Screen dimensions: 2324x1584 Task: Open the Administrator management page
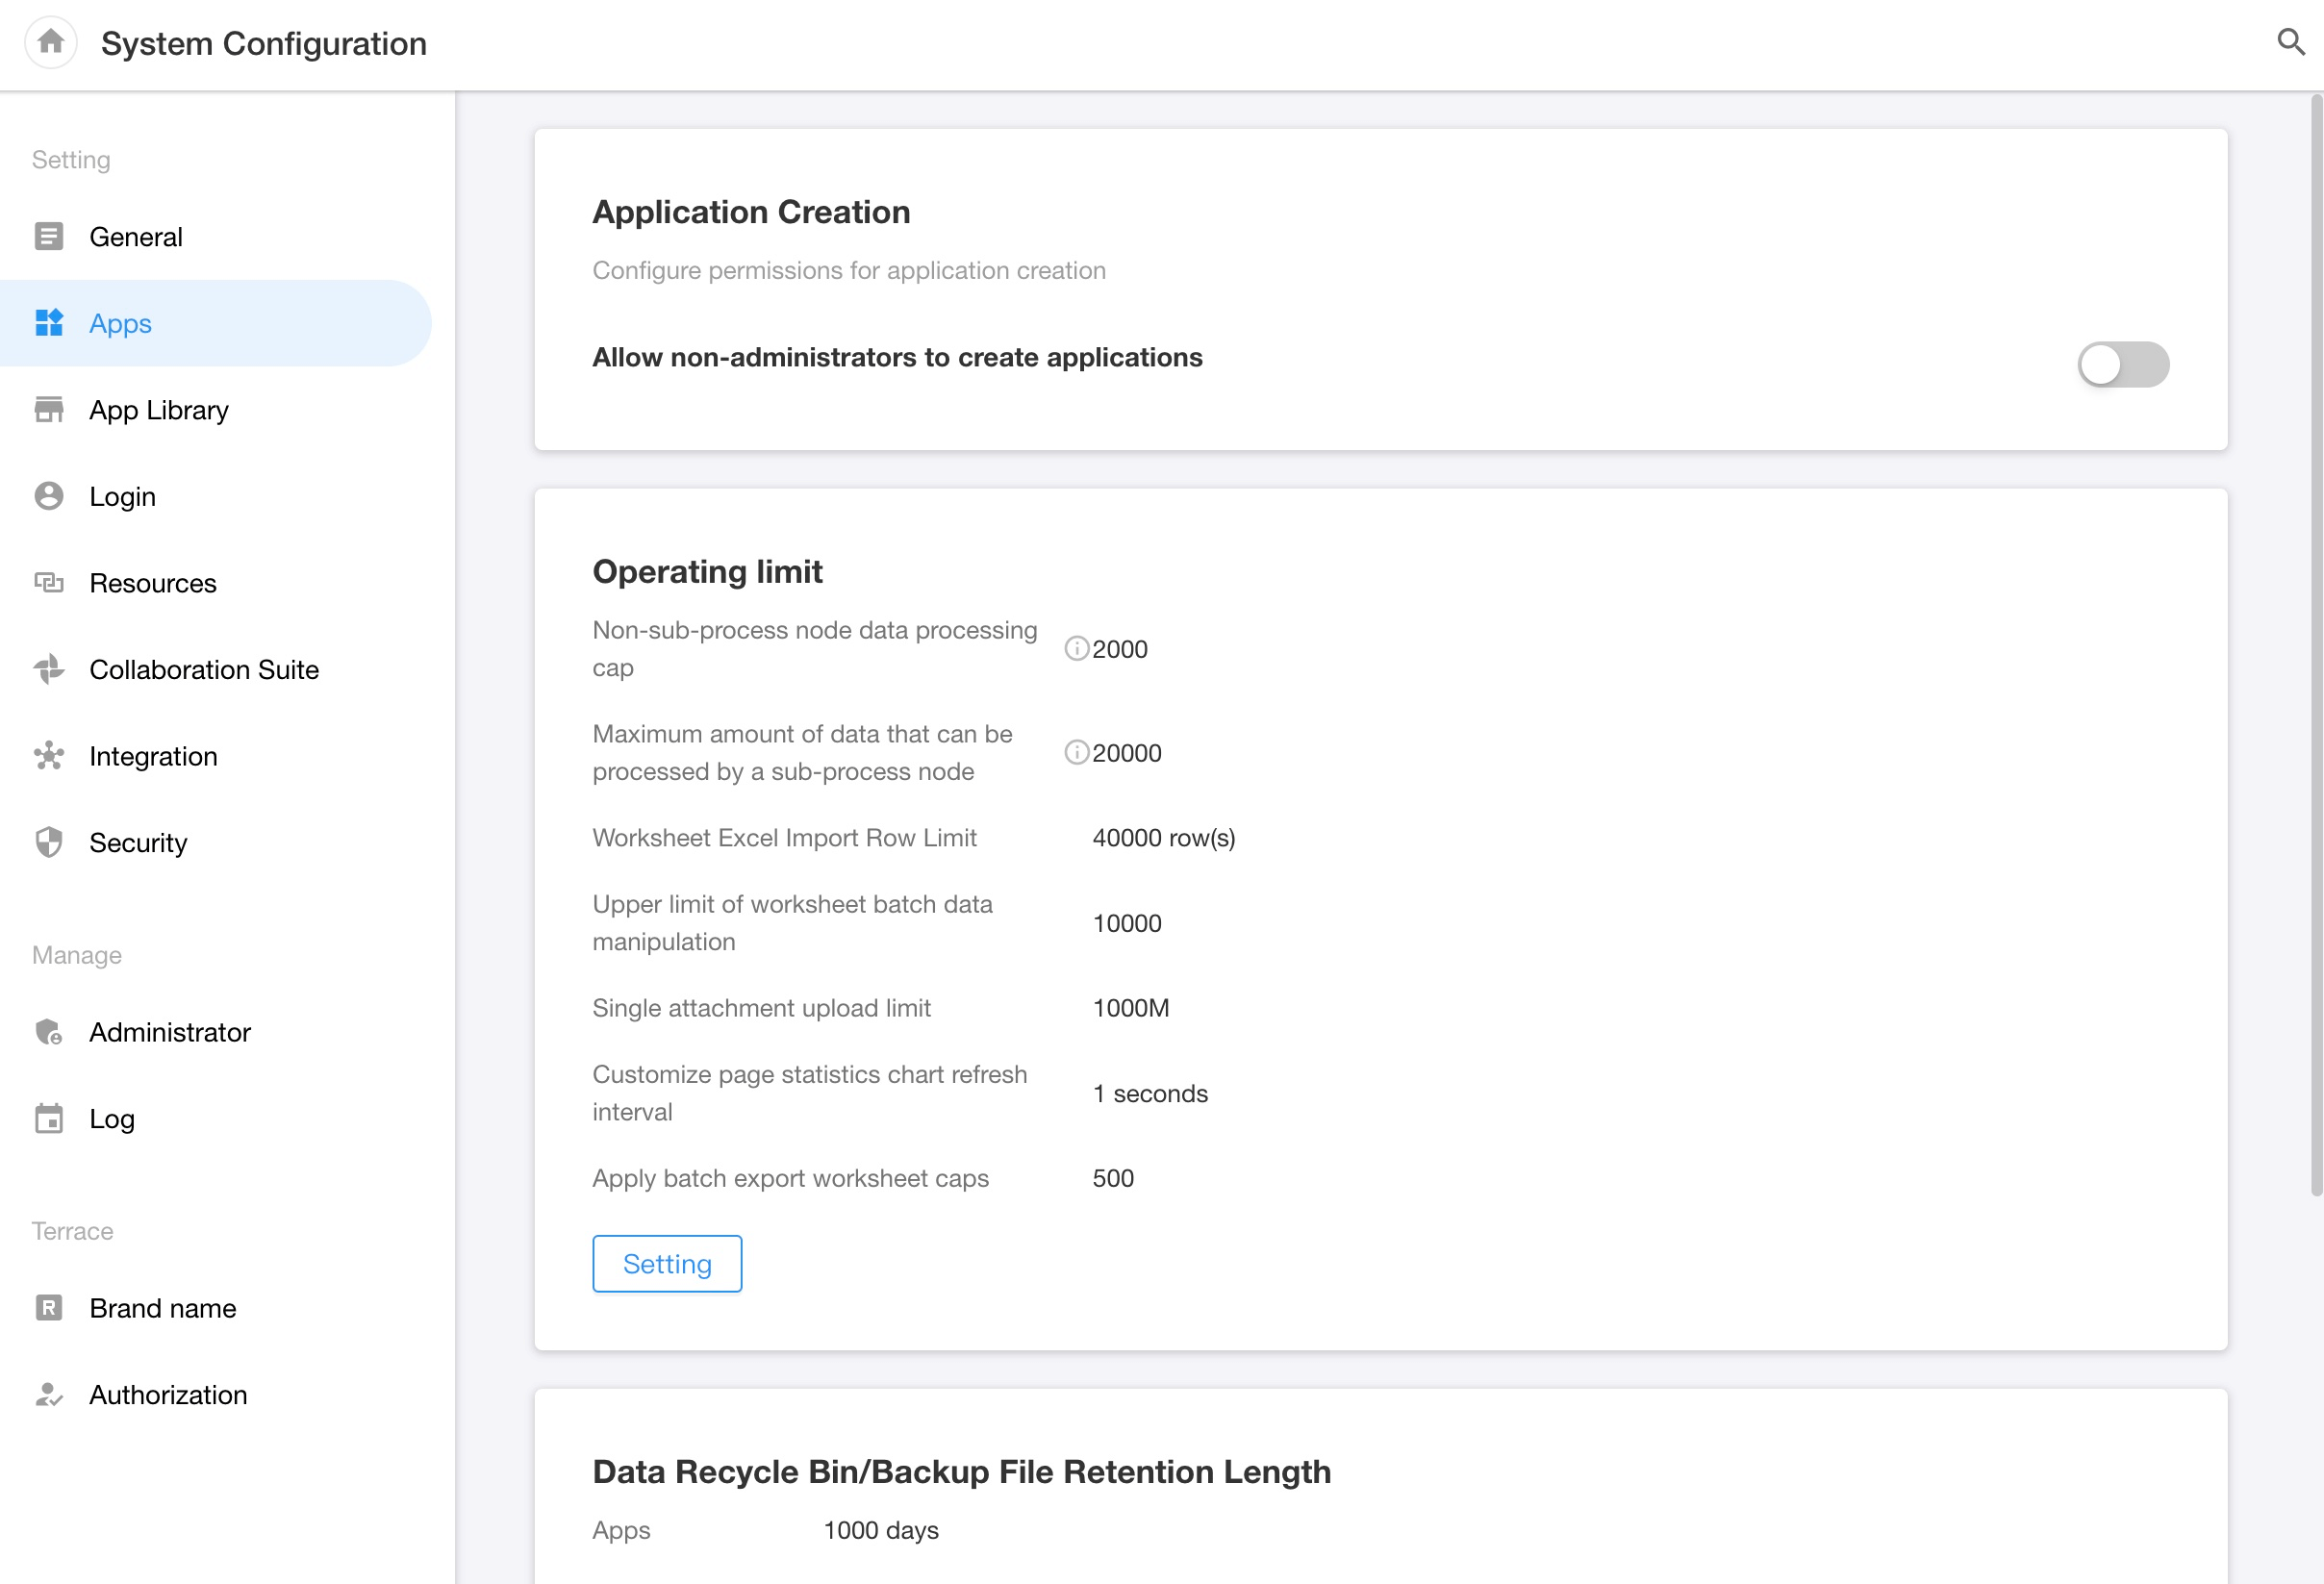(x=169, y=1032)
